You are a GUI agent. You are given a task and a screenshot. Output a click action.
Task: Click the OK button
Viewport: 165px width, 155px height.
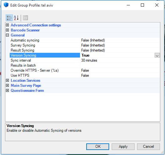[x=98, y=147]
